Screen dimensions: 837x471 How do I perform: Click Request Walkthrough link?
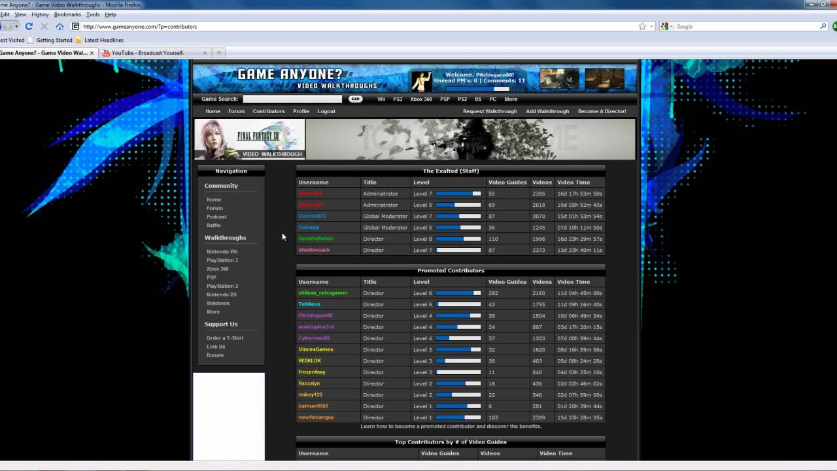[x=490, y=111]
